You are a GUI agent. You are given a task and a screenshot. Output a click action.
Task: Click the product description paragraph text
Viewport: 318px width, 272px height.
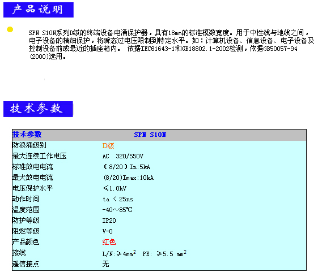click(171, 45)
